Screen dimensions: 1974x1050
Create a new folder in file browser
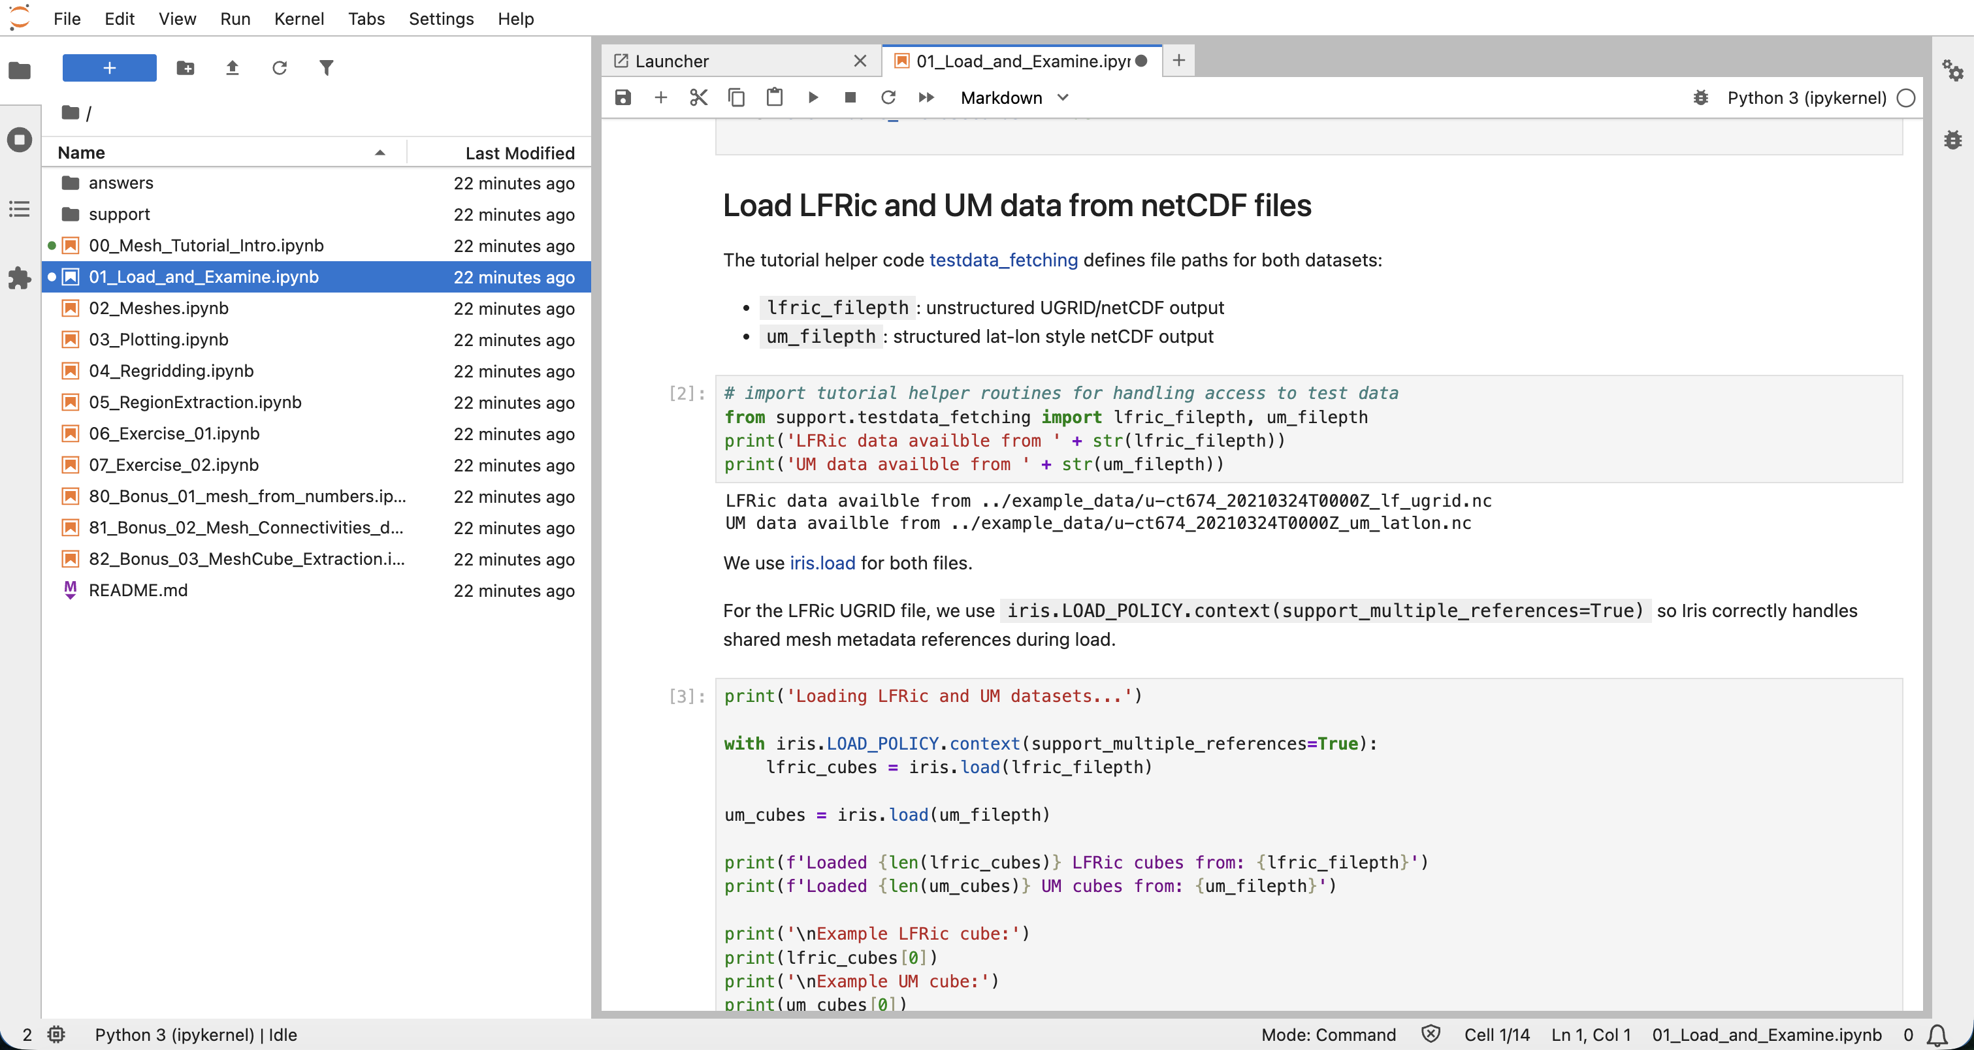coord(186,68)
